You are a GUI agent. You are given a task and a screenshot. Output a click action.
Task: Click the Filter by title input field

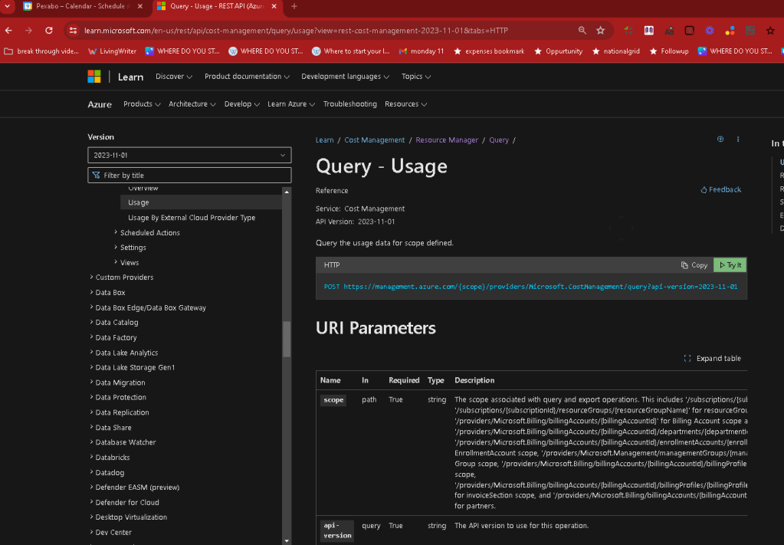coord(189,175)
